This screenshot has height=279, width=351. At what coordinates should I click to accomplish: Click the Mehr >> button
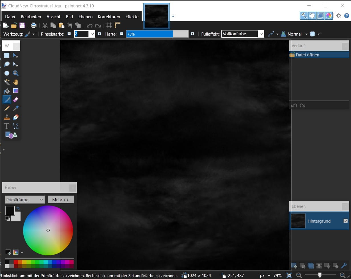point(60,200)
